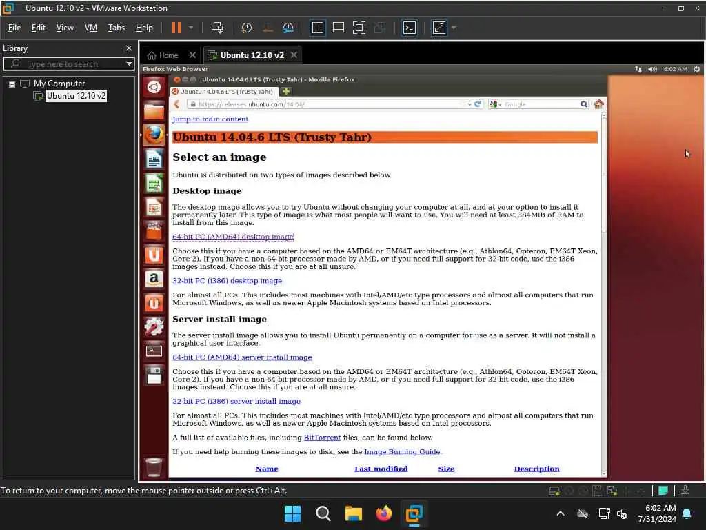This screenshot has width=706, height=530.
Task: Collapse the My Computer tree node
Action: 12,84
